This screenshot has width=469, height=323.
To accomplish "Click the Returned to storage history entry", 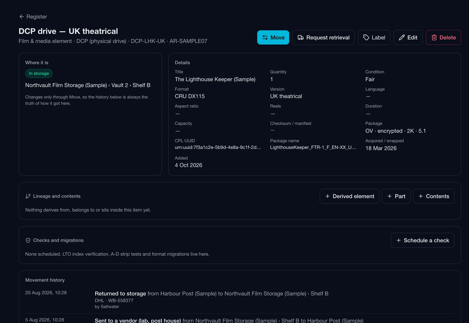I will point(212,294).
